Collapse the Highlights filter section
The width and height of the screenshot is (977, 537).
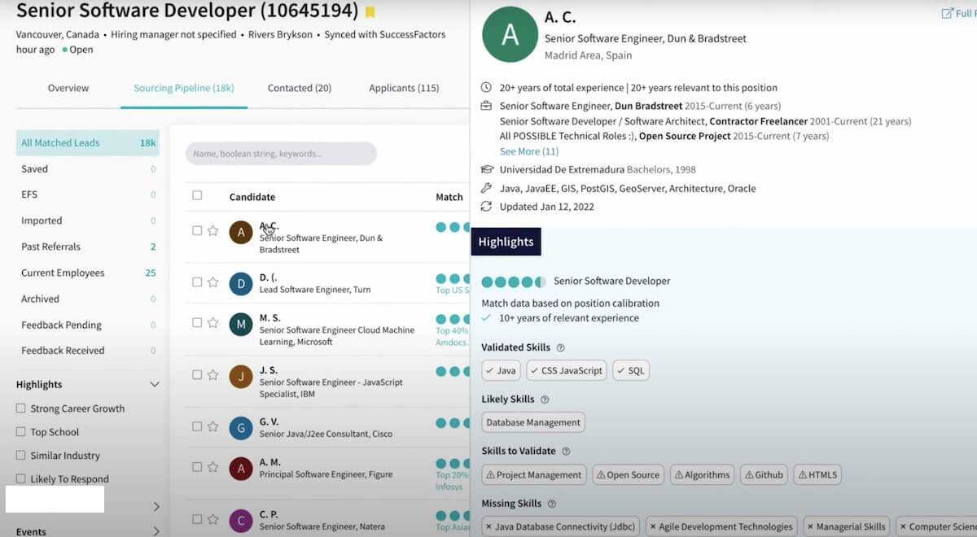(155, 385)
